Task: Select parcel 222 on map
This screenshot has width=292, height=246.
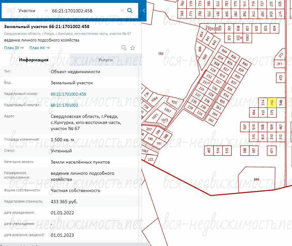Action: coord(151,159)
